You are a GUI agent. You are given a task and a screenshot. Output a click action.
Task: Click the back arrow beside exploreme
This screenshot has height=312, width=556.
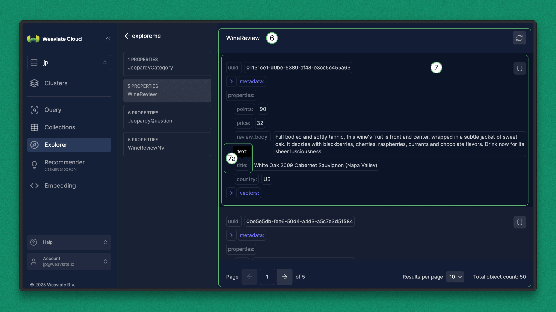coord(127,36)
